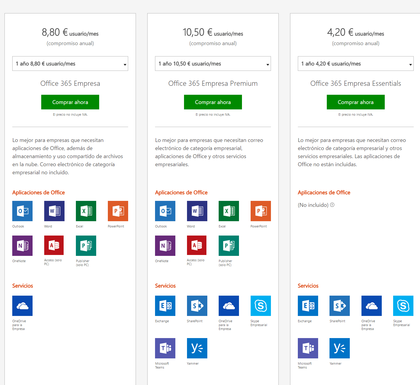Select the Word icon in the Empresa plan
Viewport: 420px width, 385px height.
point(54,211)
